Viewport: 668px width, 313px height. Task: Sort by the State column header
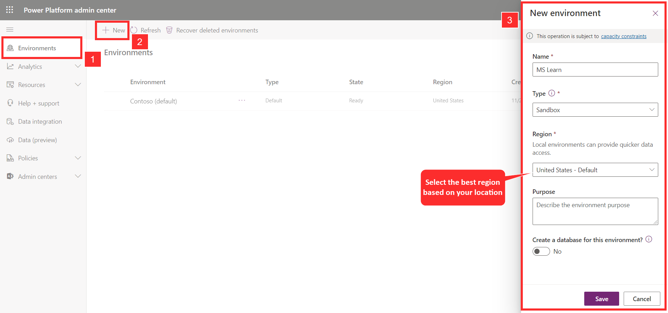(356, 82)
